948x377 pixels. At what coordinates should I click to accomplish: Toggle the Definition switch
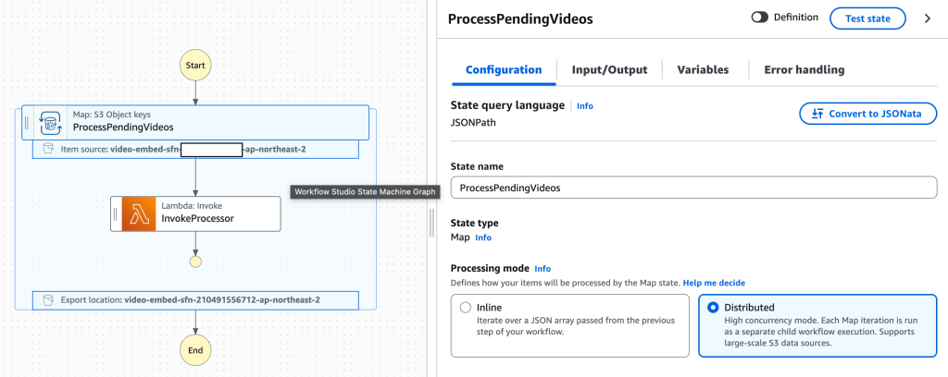760,18
